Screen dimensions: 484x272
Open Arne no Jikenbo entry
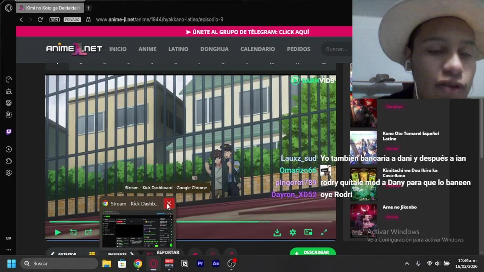coord(400,207)
